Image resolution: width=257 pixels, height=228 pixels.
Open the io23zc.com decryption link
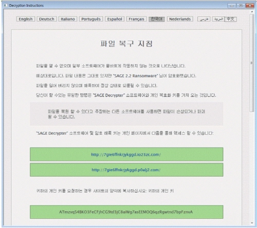pos(126,154)
